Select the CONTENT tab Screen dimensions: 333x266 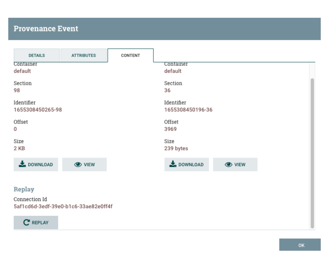pos(130,55)
